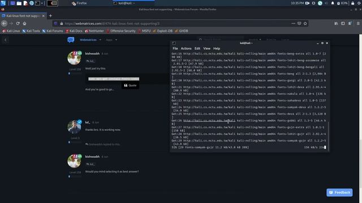Open kd_'s avatar on the thanks post
The width and height of the screenshot is (362, 203).
point(74,127)
